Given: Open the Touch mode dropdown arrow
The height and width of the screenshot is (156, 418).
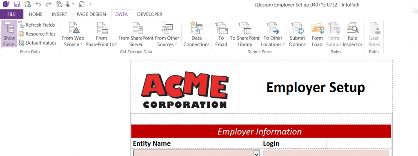Looking at the screenshot, I should tap(73, 4).
